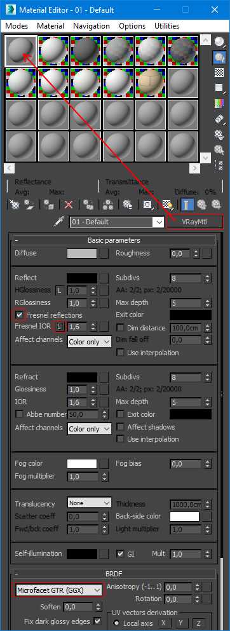The image size is (230, 631).
Task: Click the white Back-side color swatch
Action: point(184,517)
